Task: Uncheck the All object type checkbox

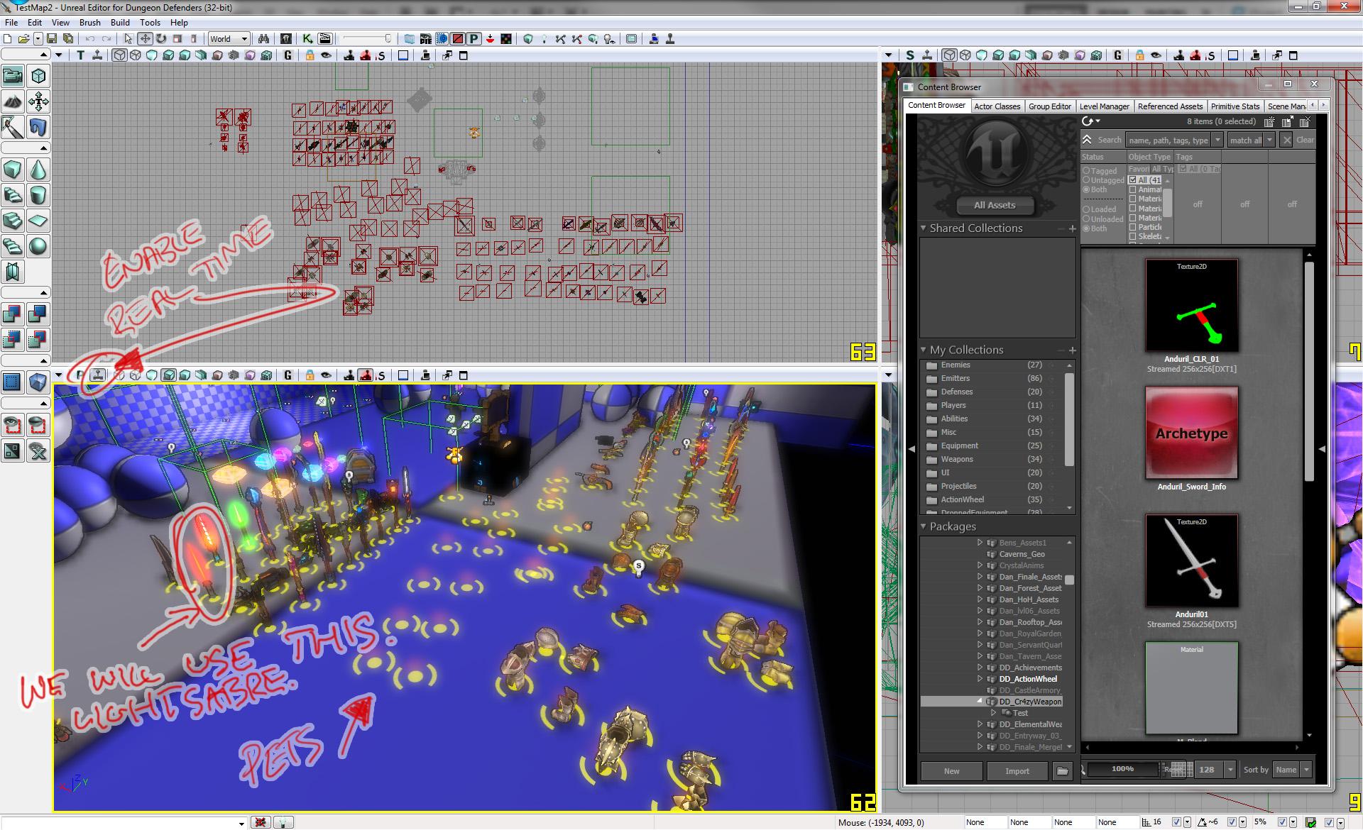Action: point(1133,180)
